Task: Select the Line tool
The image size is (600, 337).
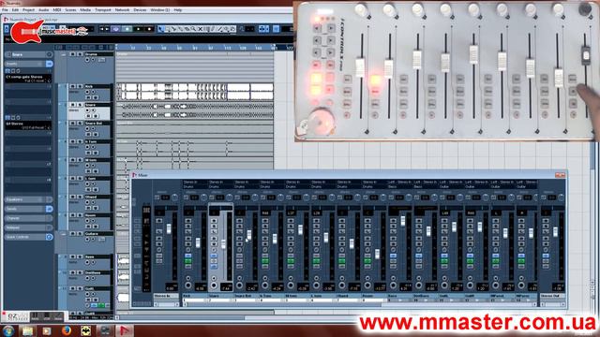Action: pos(219,29)
